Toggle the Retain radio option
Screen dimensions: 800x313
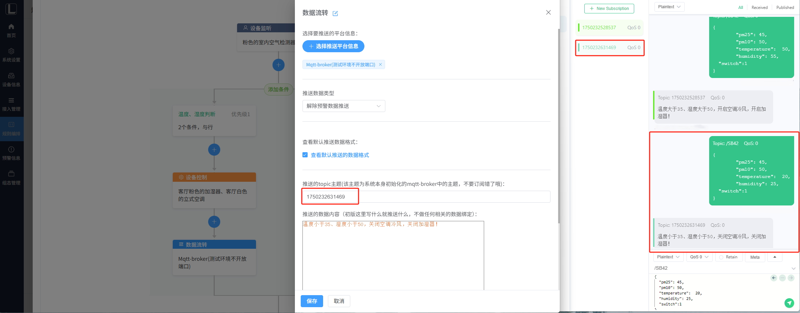[721, 257]
